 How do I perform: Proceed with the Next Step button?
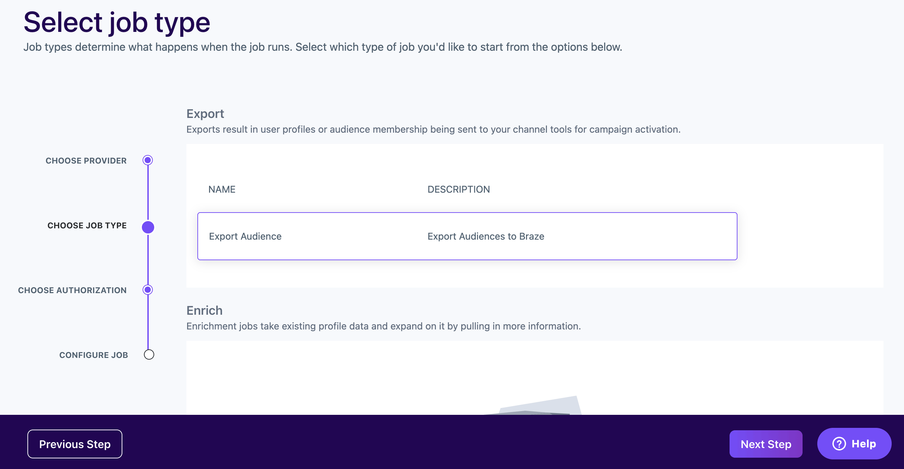pyautogui.click(x=766, y=444)
